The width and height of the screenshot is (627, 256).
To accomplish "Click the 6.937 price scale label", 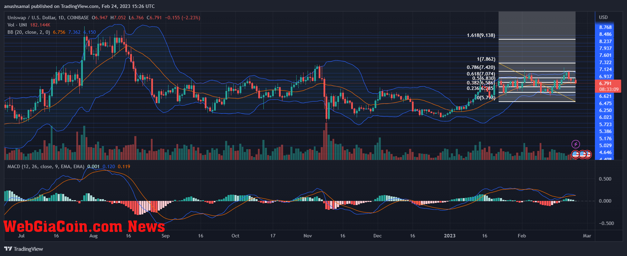I will (605, 76).
